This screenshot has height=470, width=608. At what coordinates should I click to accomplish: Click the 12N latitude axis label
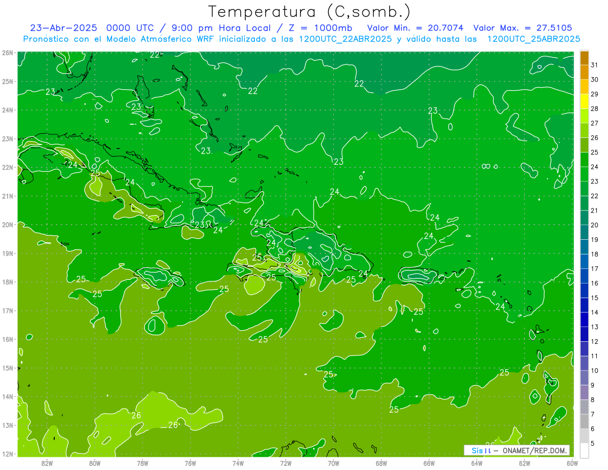point(8,454)
